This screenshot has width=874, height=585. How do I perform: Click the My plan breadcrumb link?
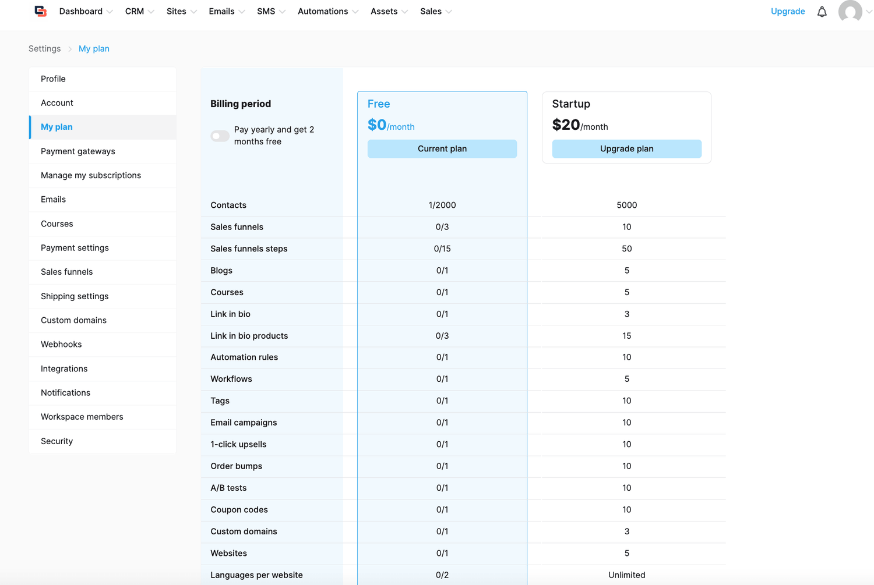tap(94, 49)
